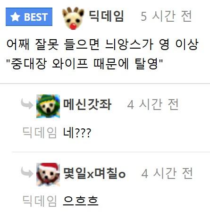Screen dimensions: 210x220
Task: Open the green elf hat avatar profile
Action: (48, 106)
